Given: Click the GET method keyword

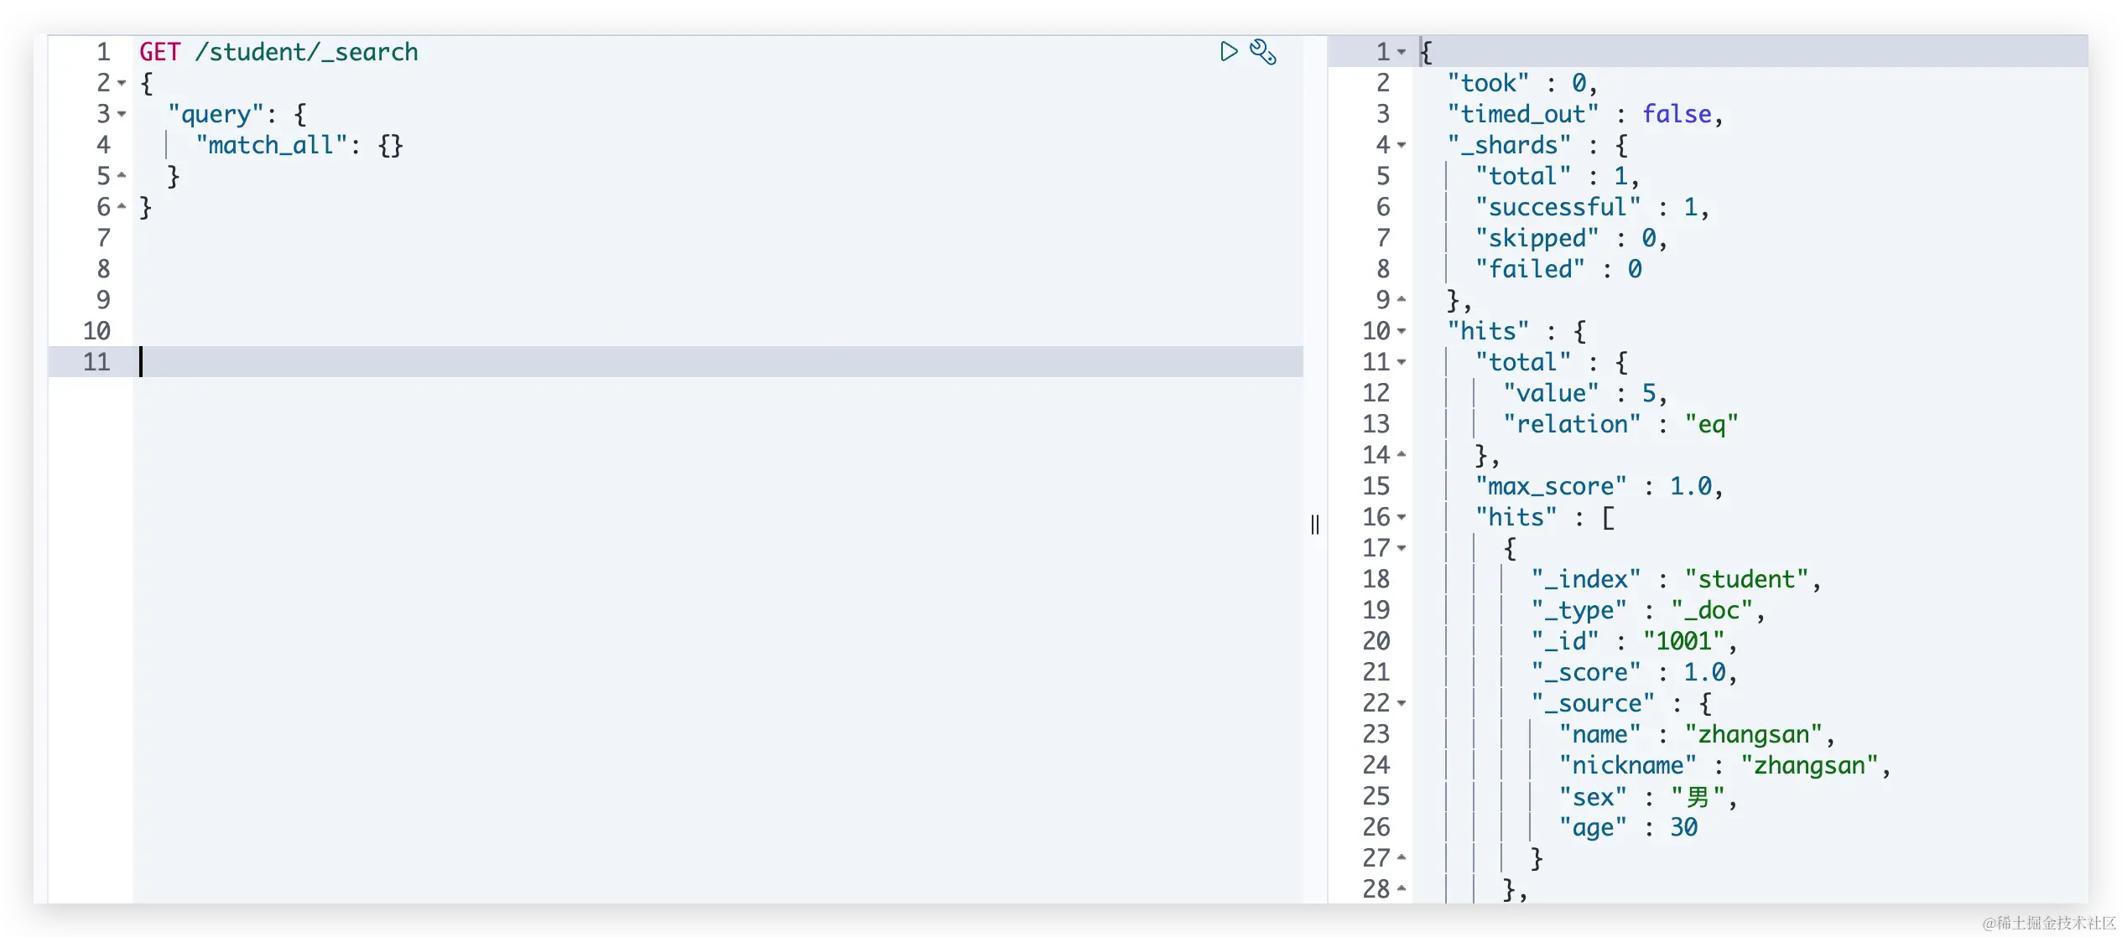Looking at the screenshot, I should 159,52.
